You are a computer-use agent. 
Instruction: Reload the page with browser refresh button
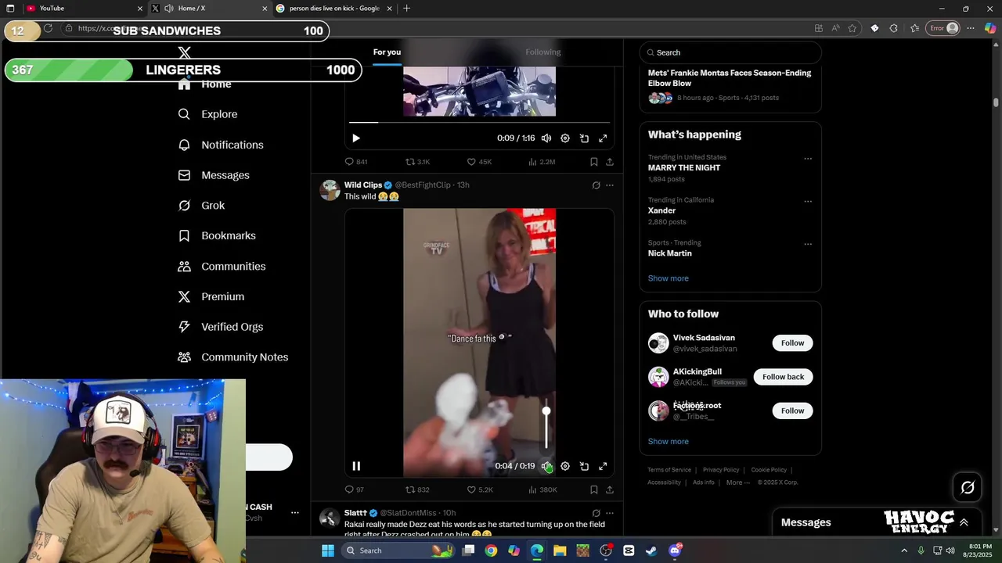[x=48, y=28]
